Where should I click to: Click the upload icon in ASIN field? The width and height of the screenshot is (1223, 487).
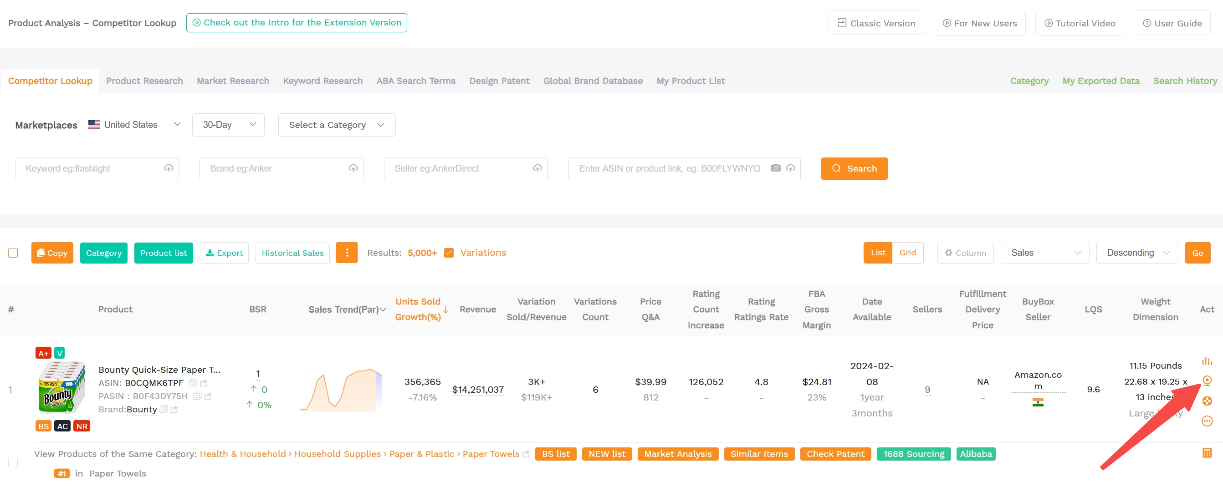coord(790,168)
